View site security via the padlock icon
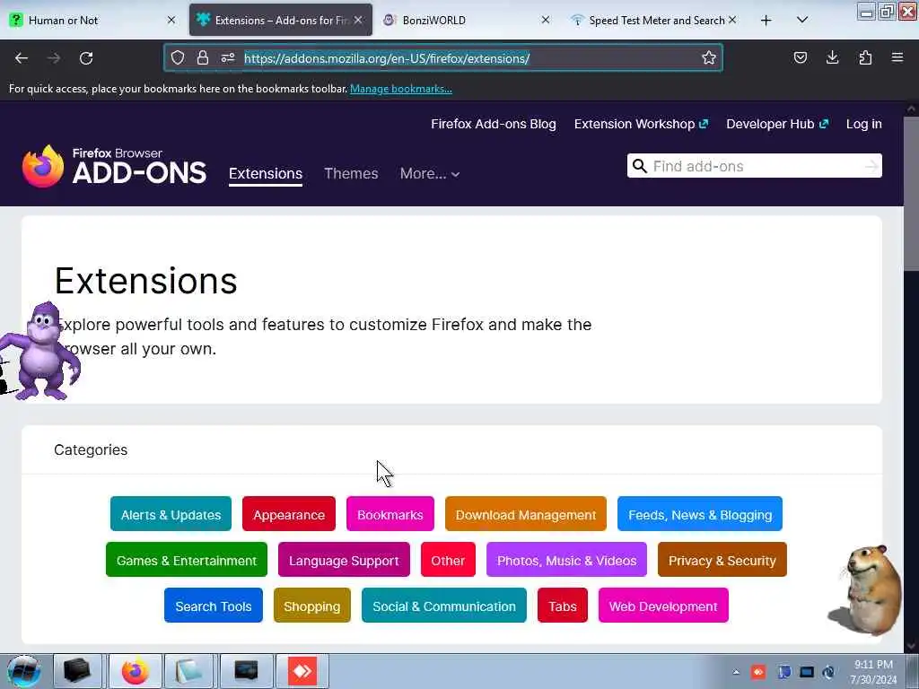Image resolution: width=919 pixels, height=689 pixels. [202, 57]
